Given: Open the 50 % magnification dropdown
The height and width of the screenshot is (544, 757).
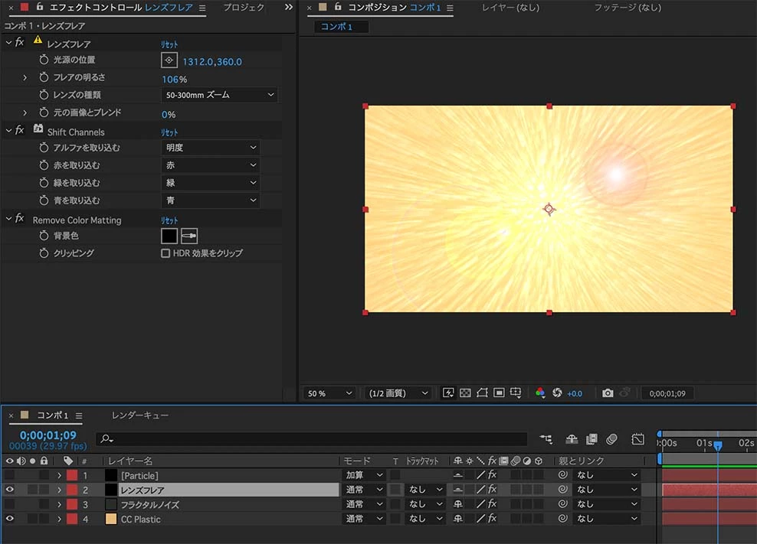Looking at the screenshot, I should (x=329, y=393).
